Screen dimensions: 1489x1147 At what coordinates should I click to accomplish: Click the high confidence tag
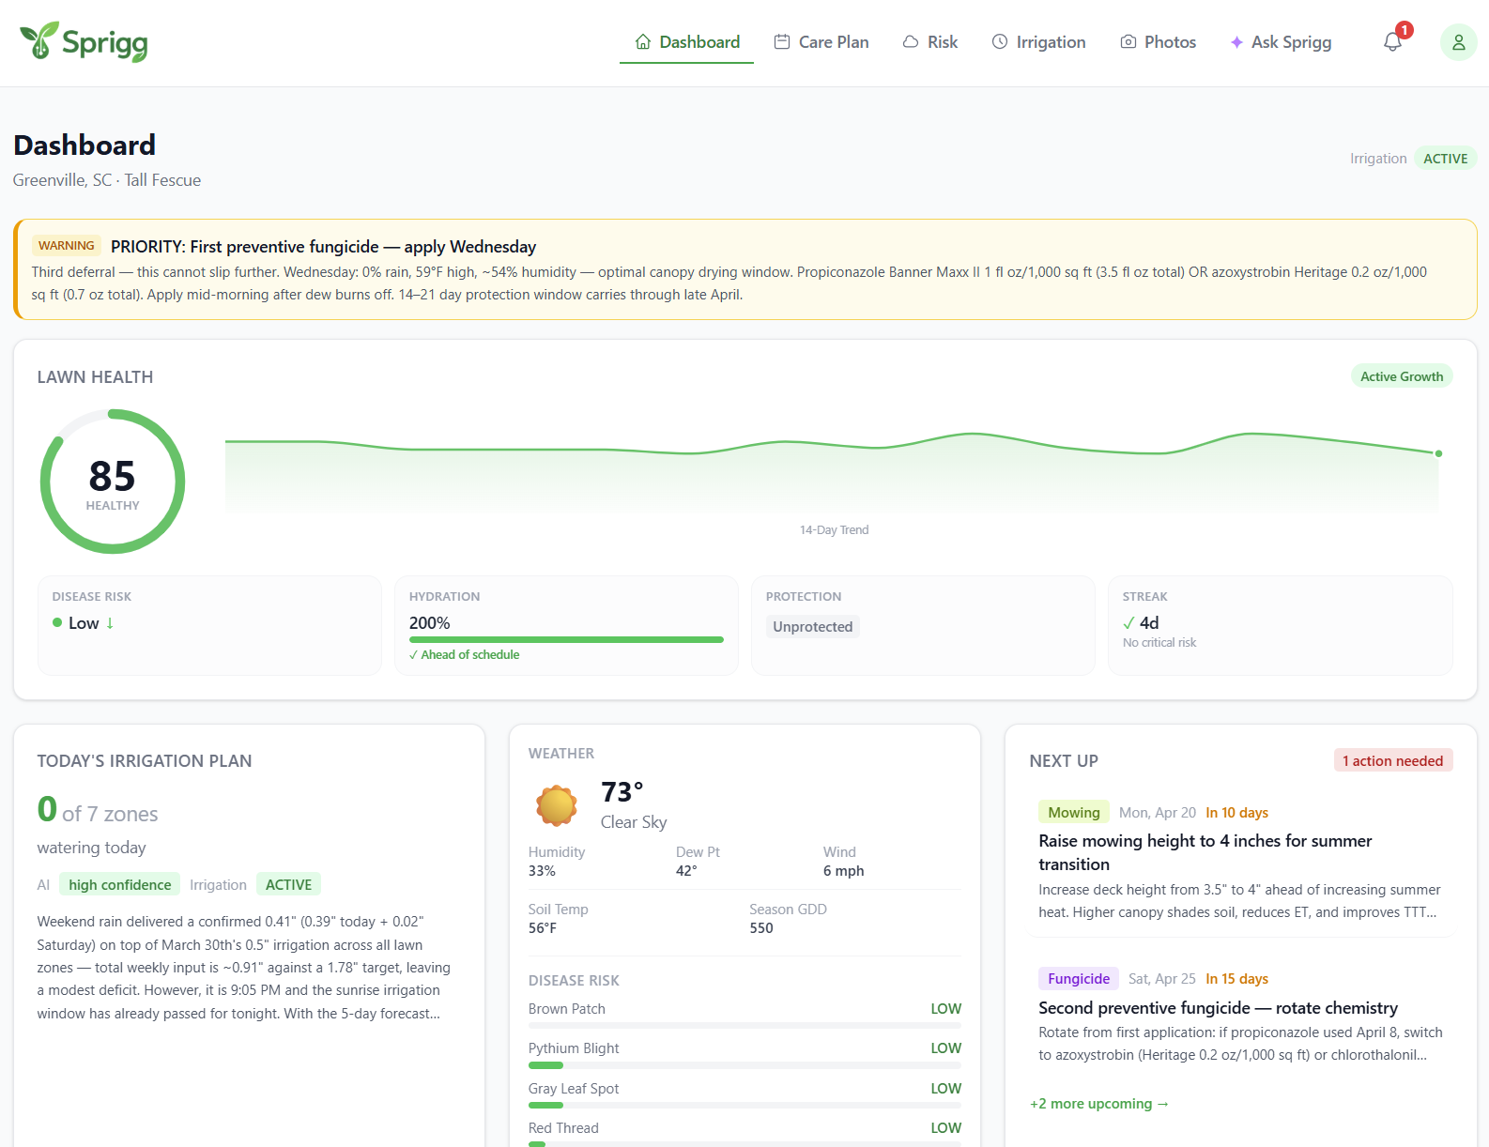pos(120,884)
